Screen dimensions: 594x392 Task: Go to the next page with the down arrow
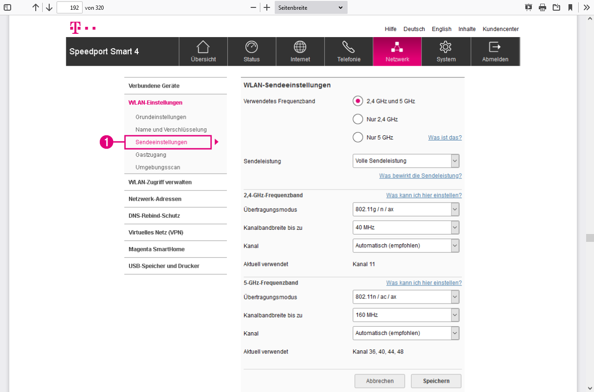click(49, 7)
